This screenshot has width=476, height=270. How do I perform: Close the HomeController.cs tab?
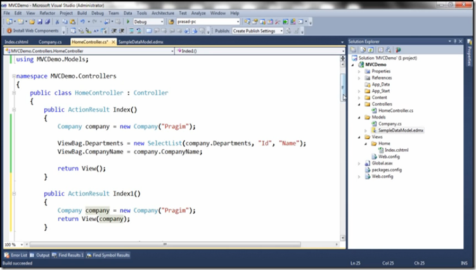113,42
